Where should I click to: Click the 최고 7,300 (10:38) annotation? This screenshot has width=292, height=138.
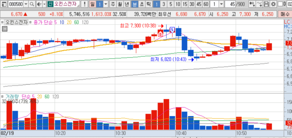pyautogui.click(x=138, y=26)
